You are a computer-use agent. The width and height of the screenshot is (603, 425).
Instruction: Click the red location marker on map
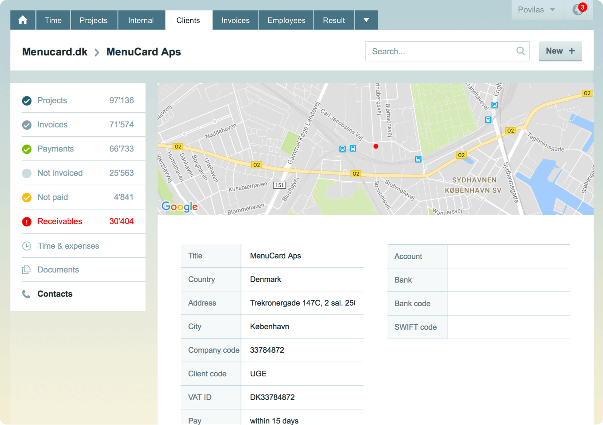pos(376,146)
